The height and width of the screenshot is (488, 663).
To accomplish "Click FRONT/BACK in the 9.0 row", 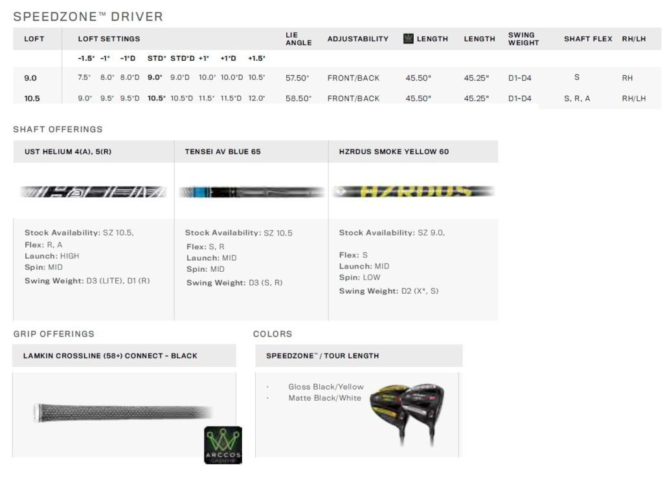I will pyautogui.click(x=354, y=78).
